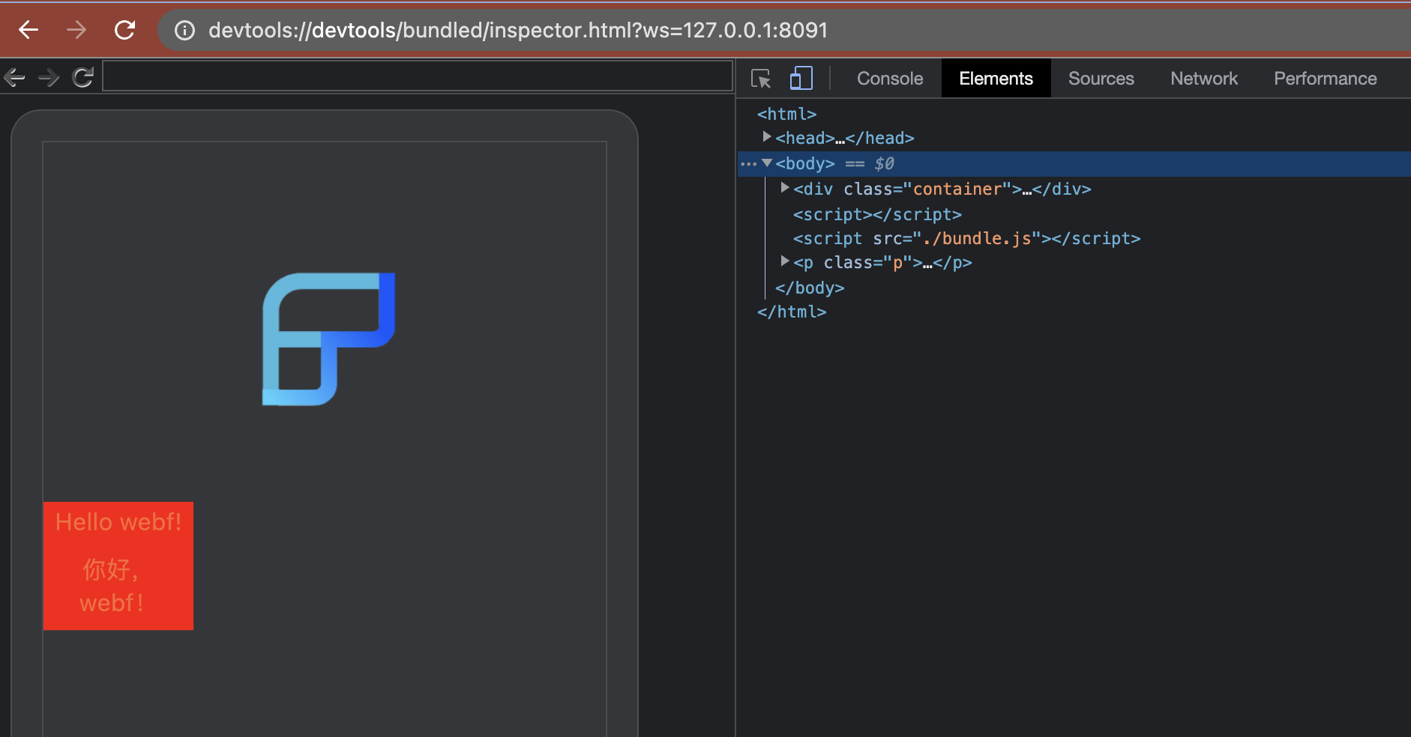Select the closing </html> tag
The image size is (1411, 737).
click(792, 312)
